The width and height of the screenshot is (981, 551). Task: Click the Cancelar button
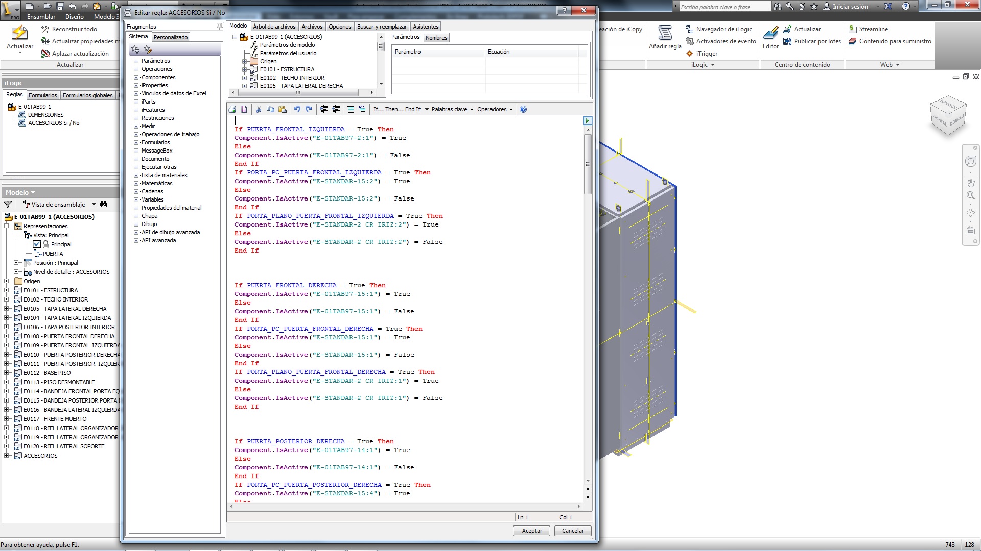573,531
